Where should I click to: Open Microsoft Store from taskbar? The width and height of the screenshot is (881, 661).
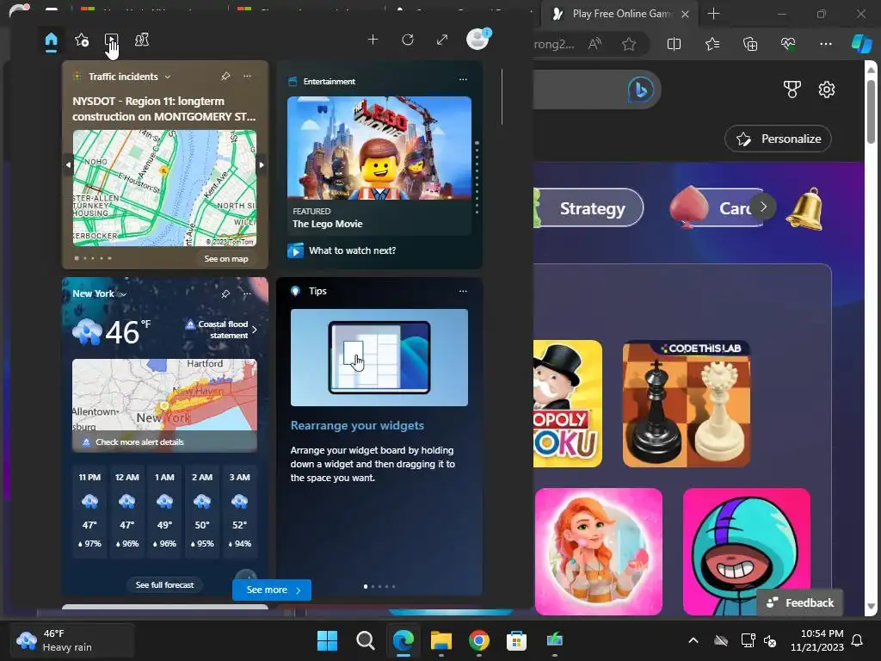(x=516, y=640)
